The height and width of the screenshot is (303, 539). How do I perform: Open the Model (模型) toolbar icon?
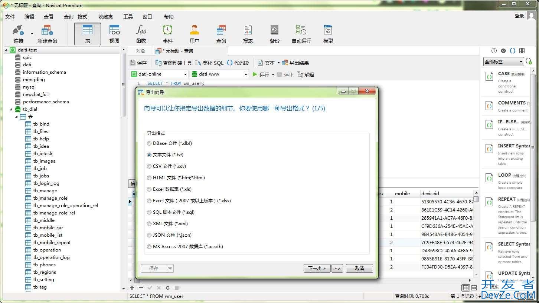(x=328, y=34)
